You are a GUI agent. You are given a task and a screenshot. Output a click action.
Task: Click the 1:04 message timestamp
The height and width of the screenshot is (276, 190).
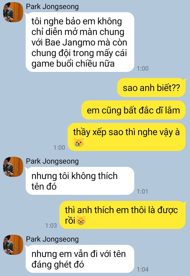pyautogui.click(x=143, y=269)
